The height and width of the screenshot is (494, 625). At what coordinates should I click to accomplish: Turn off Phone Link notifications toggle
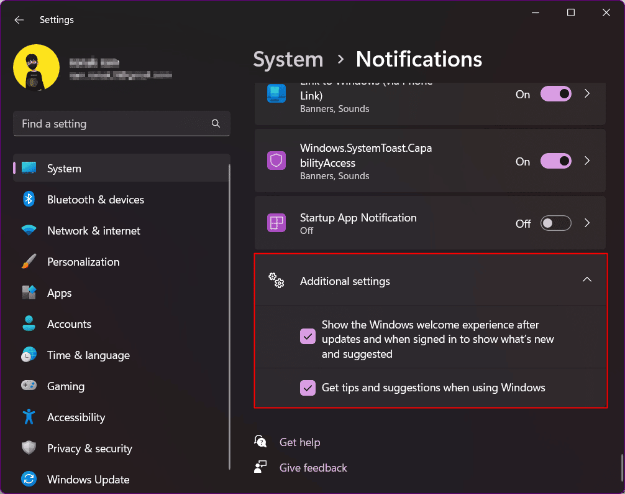tap(555, 94)
